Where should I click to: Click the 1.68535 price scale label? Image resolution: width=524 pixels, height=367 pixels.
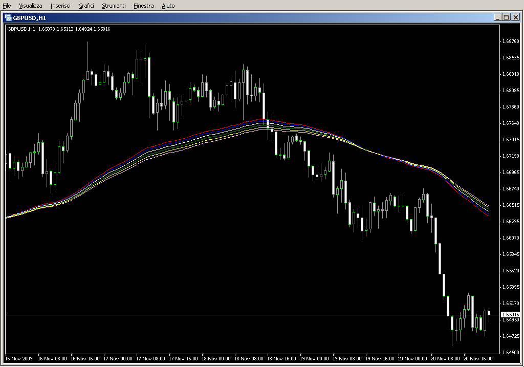511,58
